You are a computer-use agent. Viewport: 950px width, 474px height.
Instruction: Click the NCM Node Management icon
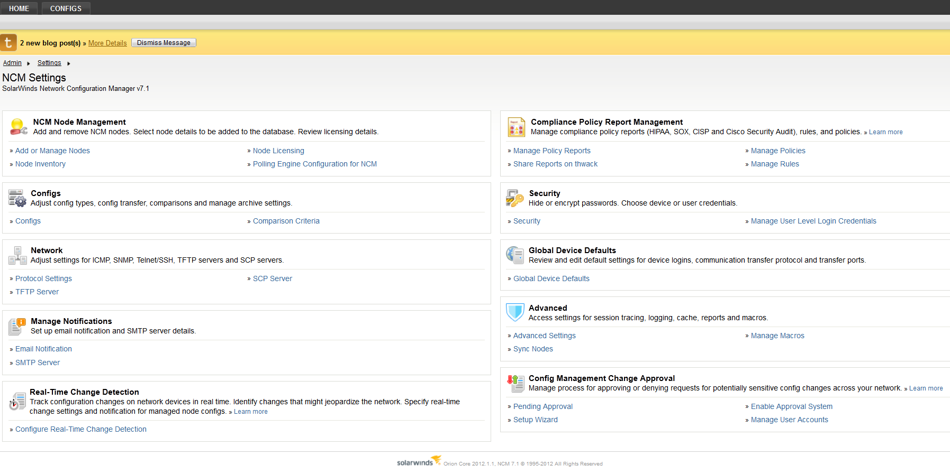tap(19, 127)
